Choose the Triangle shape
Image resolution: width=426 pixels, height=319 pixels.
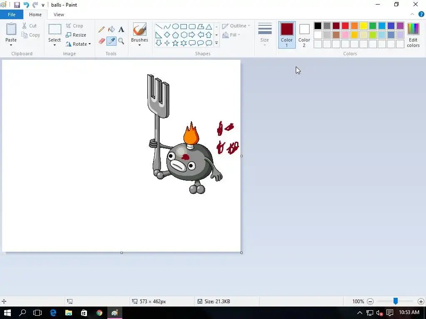(209, 26)
